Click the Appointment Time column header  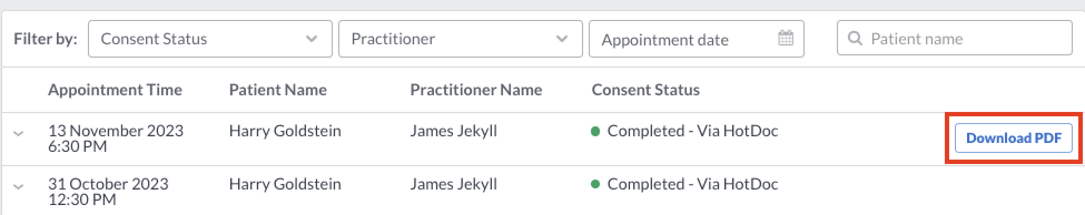(x=115, y=90)
